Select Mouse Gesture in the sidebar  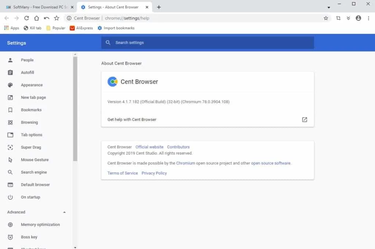click(34, 160)
